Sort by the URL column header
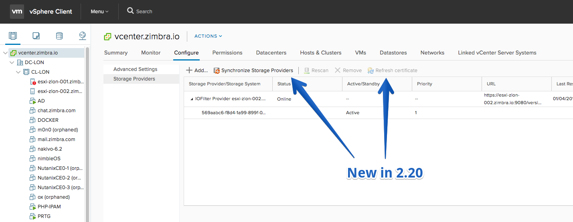 coord(516,84)
